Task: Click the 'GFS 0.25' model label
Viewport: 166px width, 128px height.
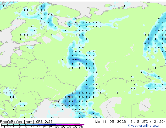Action: pos(44,122)
